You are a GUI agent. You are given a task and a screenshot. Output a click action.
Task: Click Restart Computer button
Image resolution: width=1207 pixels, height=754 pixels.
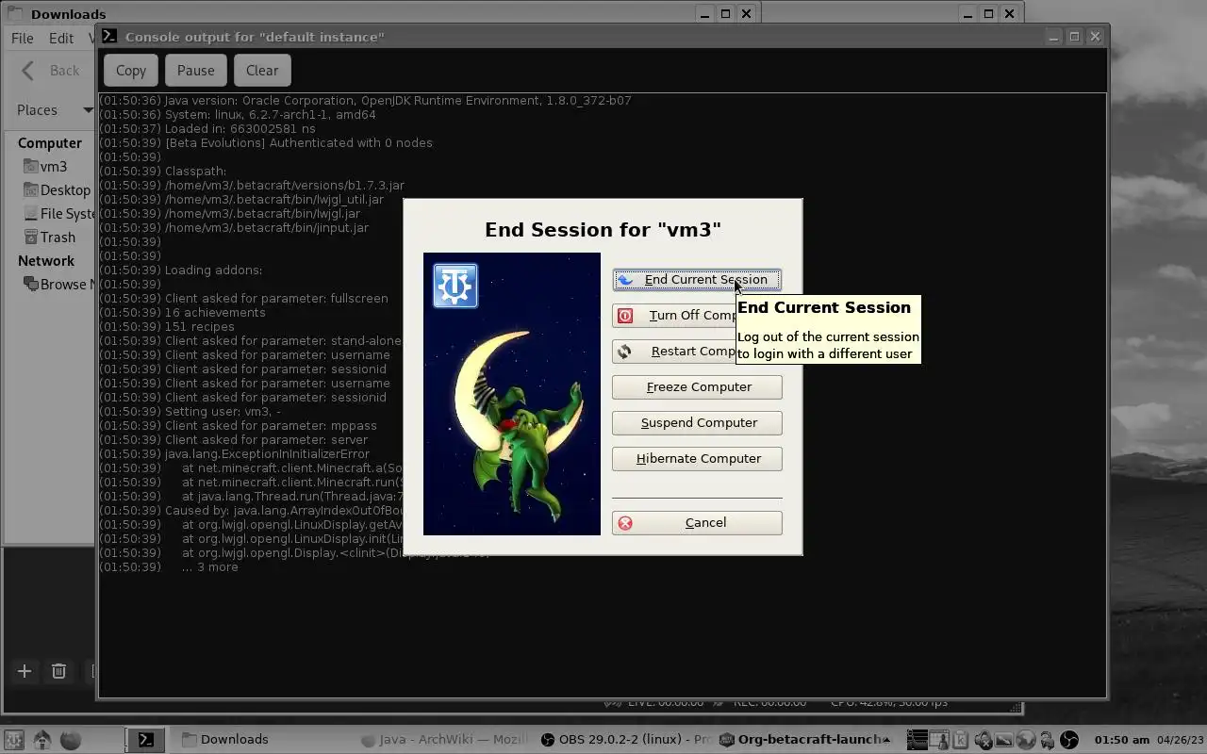pyautogui.click(x=673, y=352)
